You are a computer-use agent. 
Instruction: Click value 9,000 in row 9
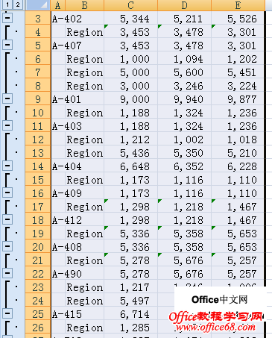pos(131,99)
